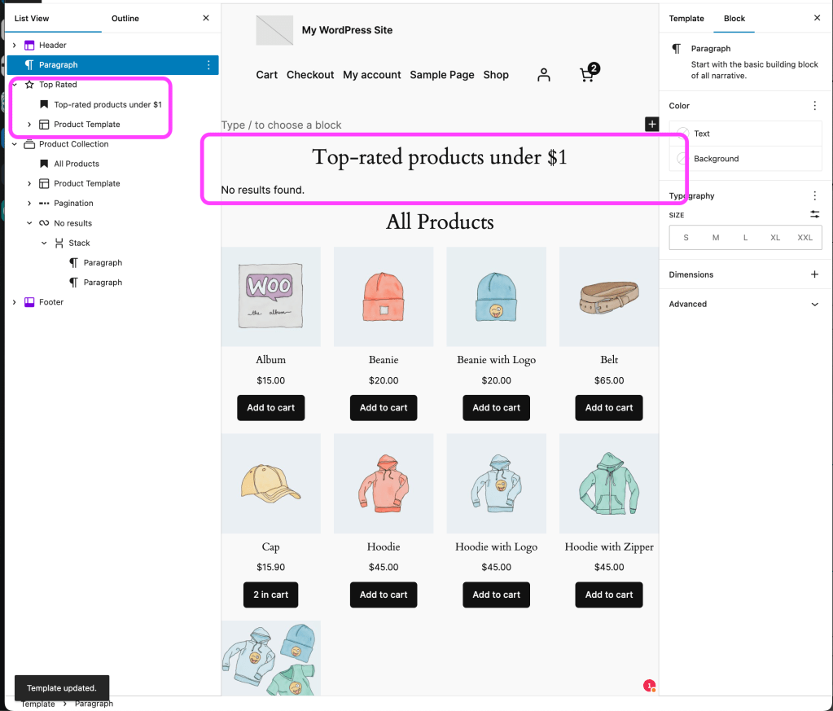Click the cart icon in the site header
Screen dimensions: 833x711
click(x=587, y=74)
